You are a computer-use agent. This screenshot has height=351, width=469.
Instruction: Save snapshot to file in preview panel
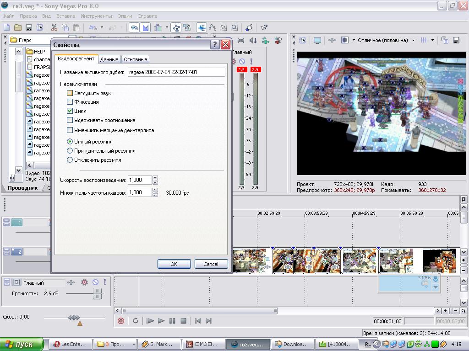tap(456, 40)
